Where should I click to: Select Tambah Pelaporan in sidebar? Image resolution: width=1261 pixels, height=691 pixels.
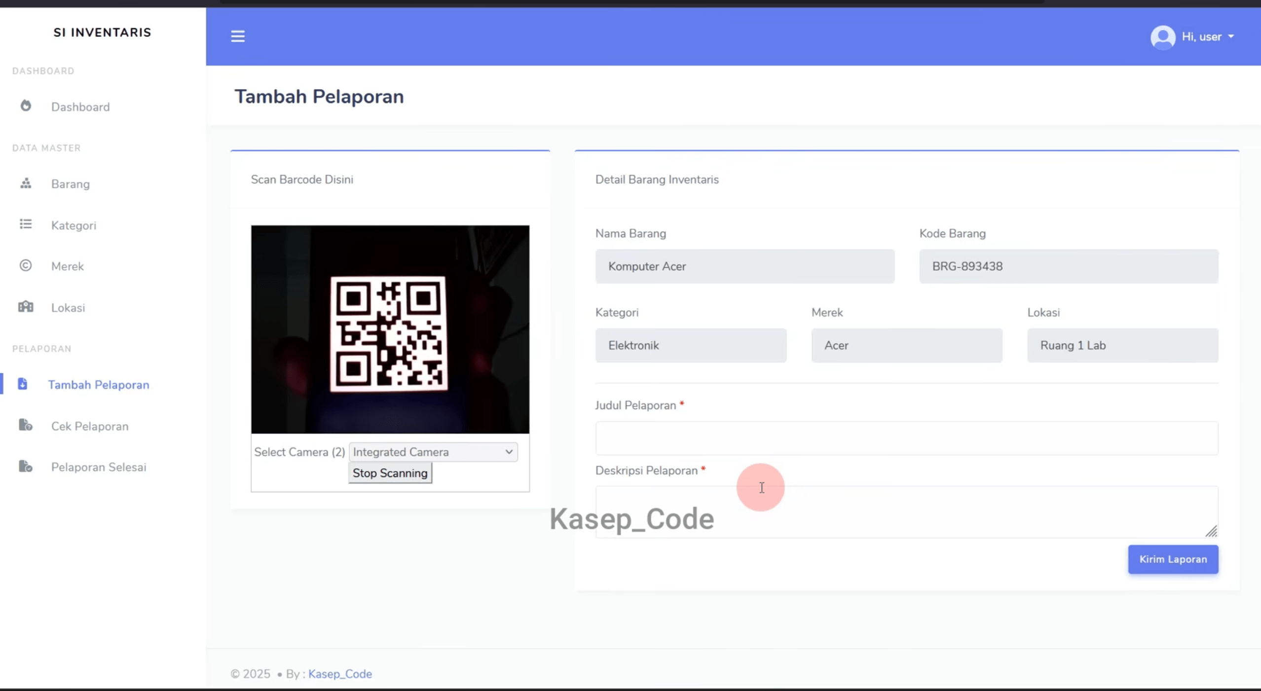99,385
